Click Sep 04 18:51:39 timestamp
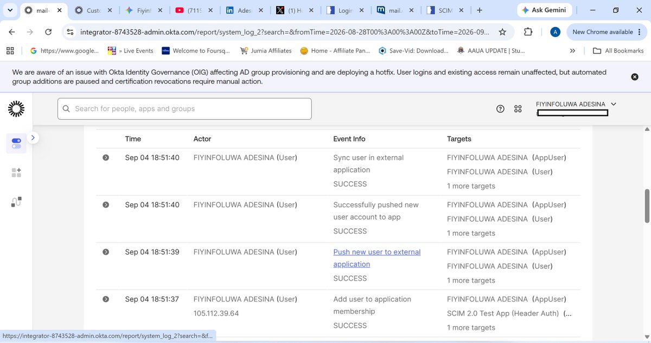The height and width of the screenshot is (343, 651). pos(152,252)
